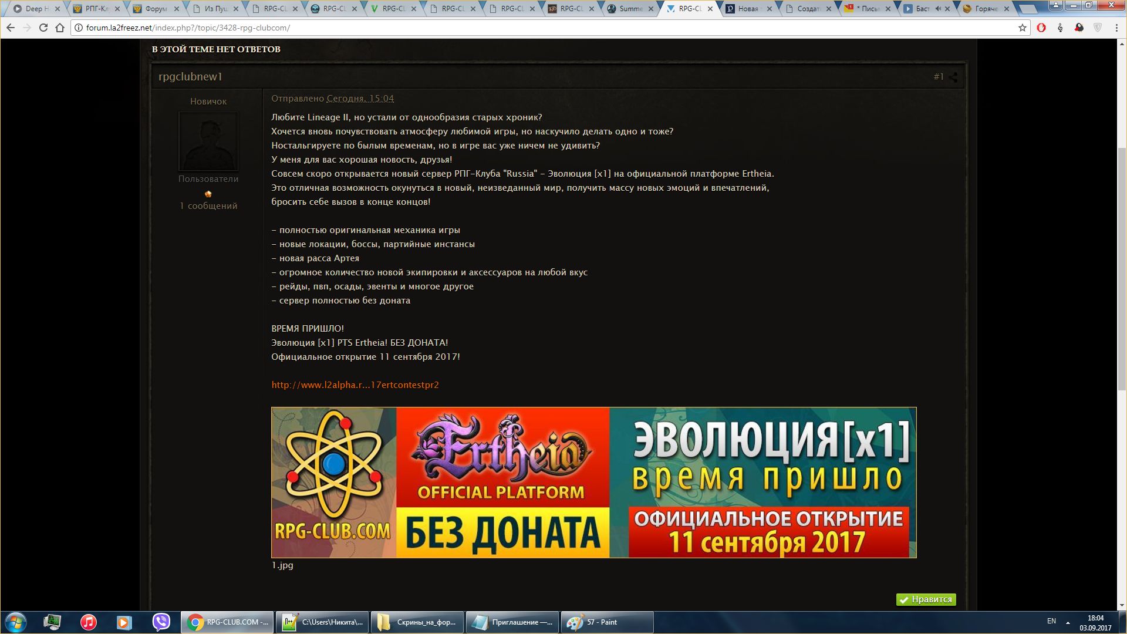The height and width of the screenshot is (634, 1127).
Task: Open the red cloud extension icon
Action: 1079,28
